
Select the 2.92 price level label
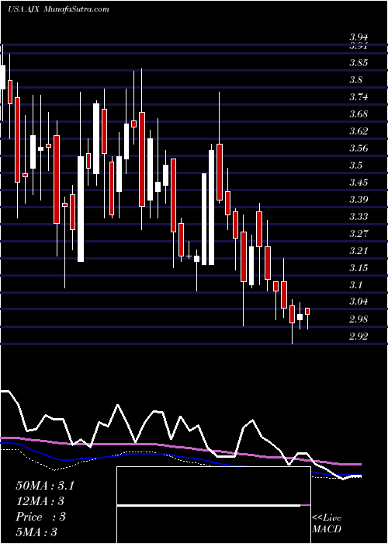359,337
